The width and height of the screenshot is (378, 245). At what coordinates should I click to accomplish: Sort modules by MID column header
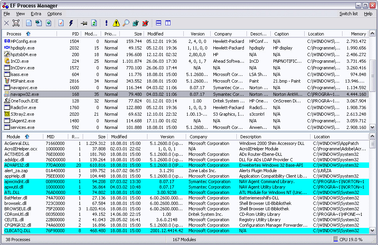55,137
